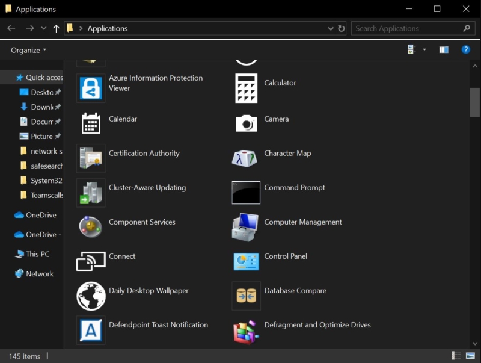Select the Command Prompt icon
Viewport: 481px width, 363px height.
tap(246, 193)
